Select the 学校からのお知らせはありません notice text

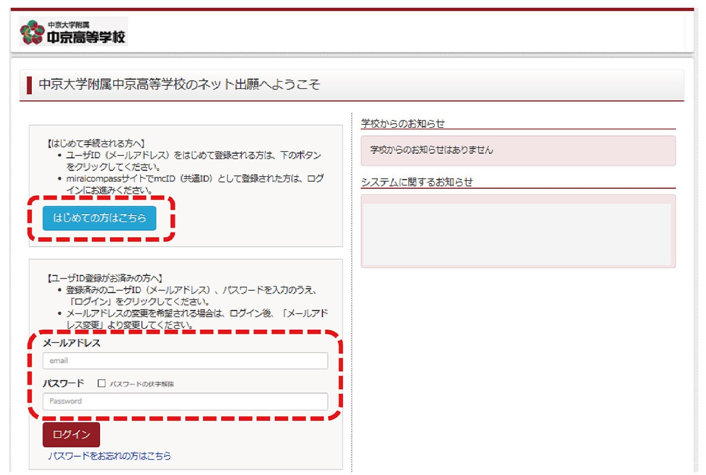[x=431, y=150]
